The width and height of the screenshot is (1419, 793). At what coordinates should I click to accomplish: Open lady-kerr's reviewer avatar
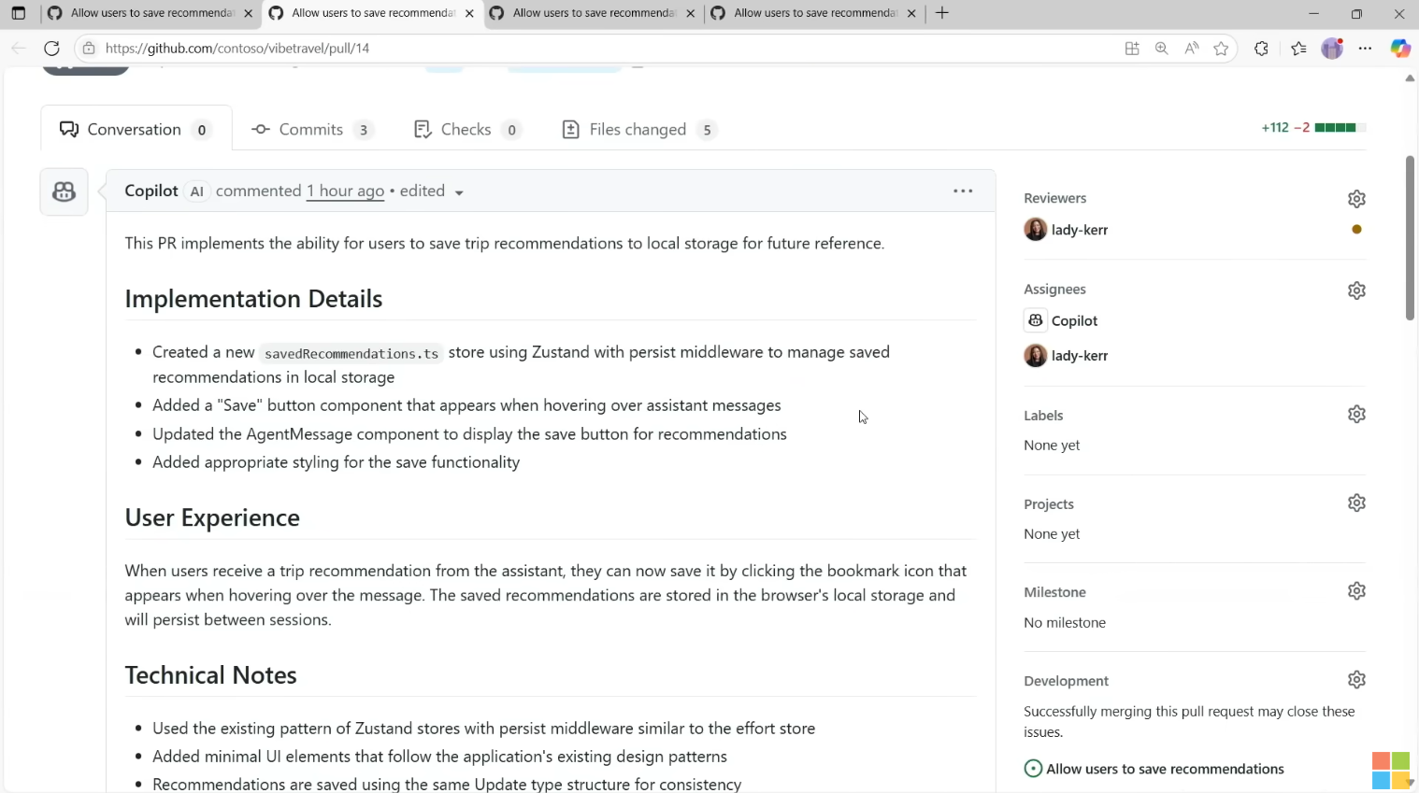point(1035,230)
